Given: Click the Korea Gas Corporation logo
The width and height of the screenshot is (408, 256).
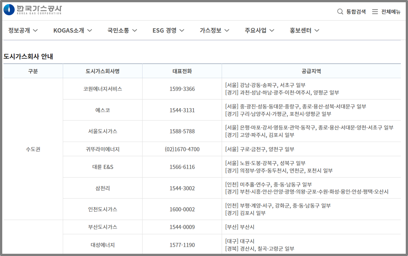Looking at the screenshot, I should click(33, 10).
